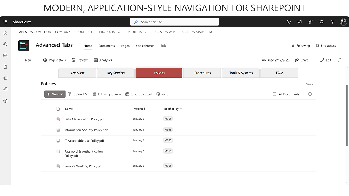Click the megaphone icon in header
This screenshot has width=349, height=196.
point(300,22)
